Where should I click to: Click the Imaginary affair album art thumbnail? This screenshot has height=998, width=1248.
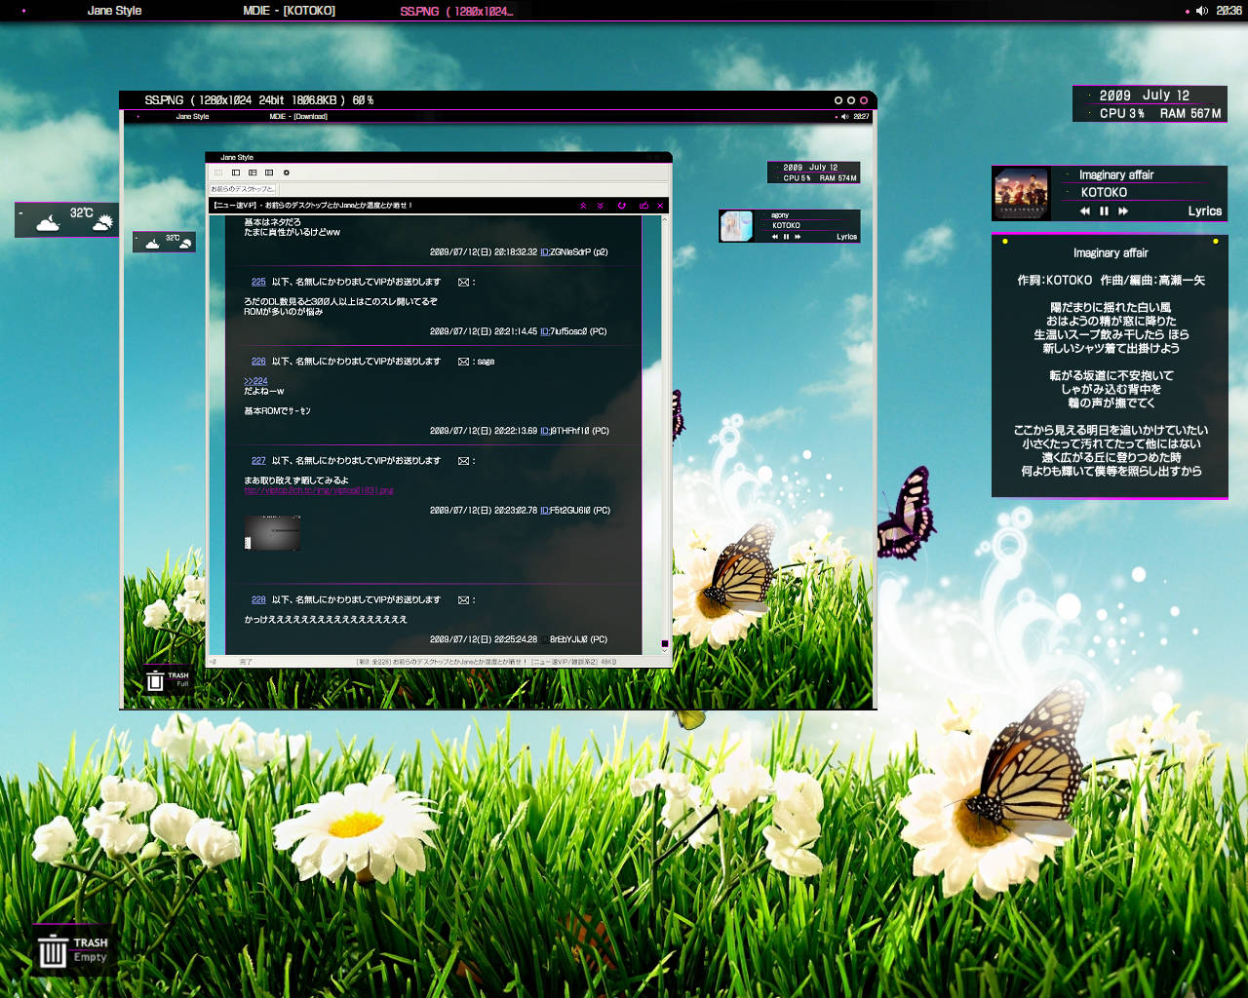tap(1021, 193)
